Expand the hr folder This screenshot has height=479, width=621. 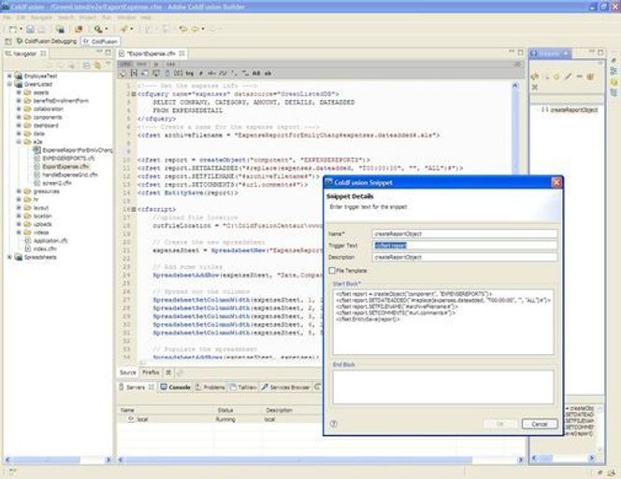tap(19, 200)
